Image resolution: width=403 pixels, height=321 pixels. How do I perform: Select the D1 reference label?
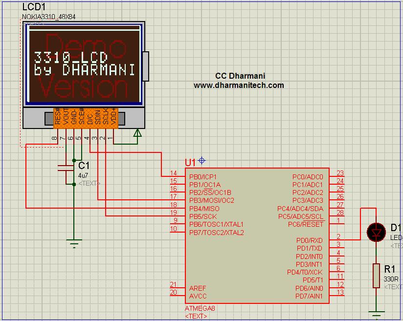point(396,228)
